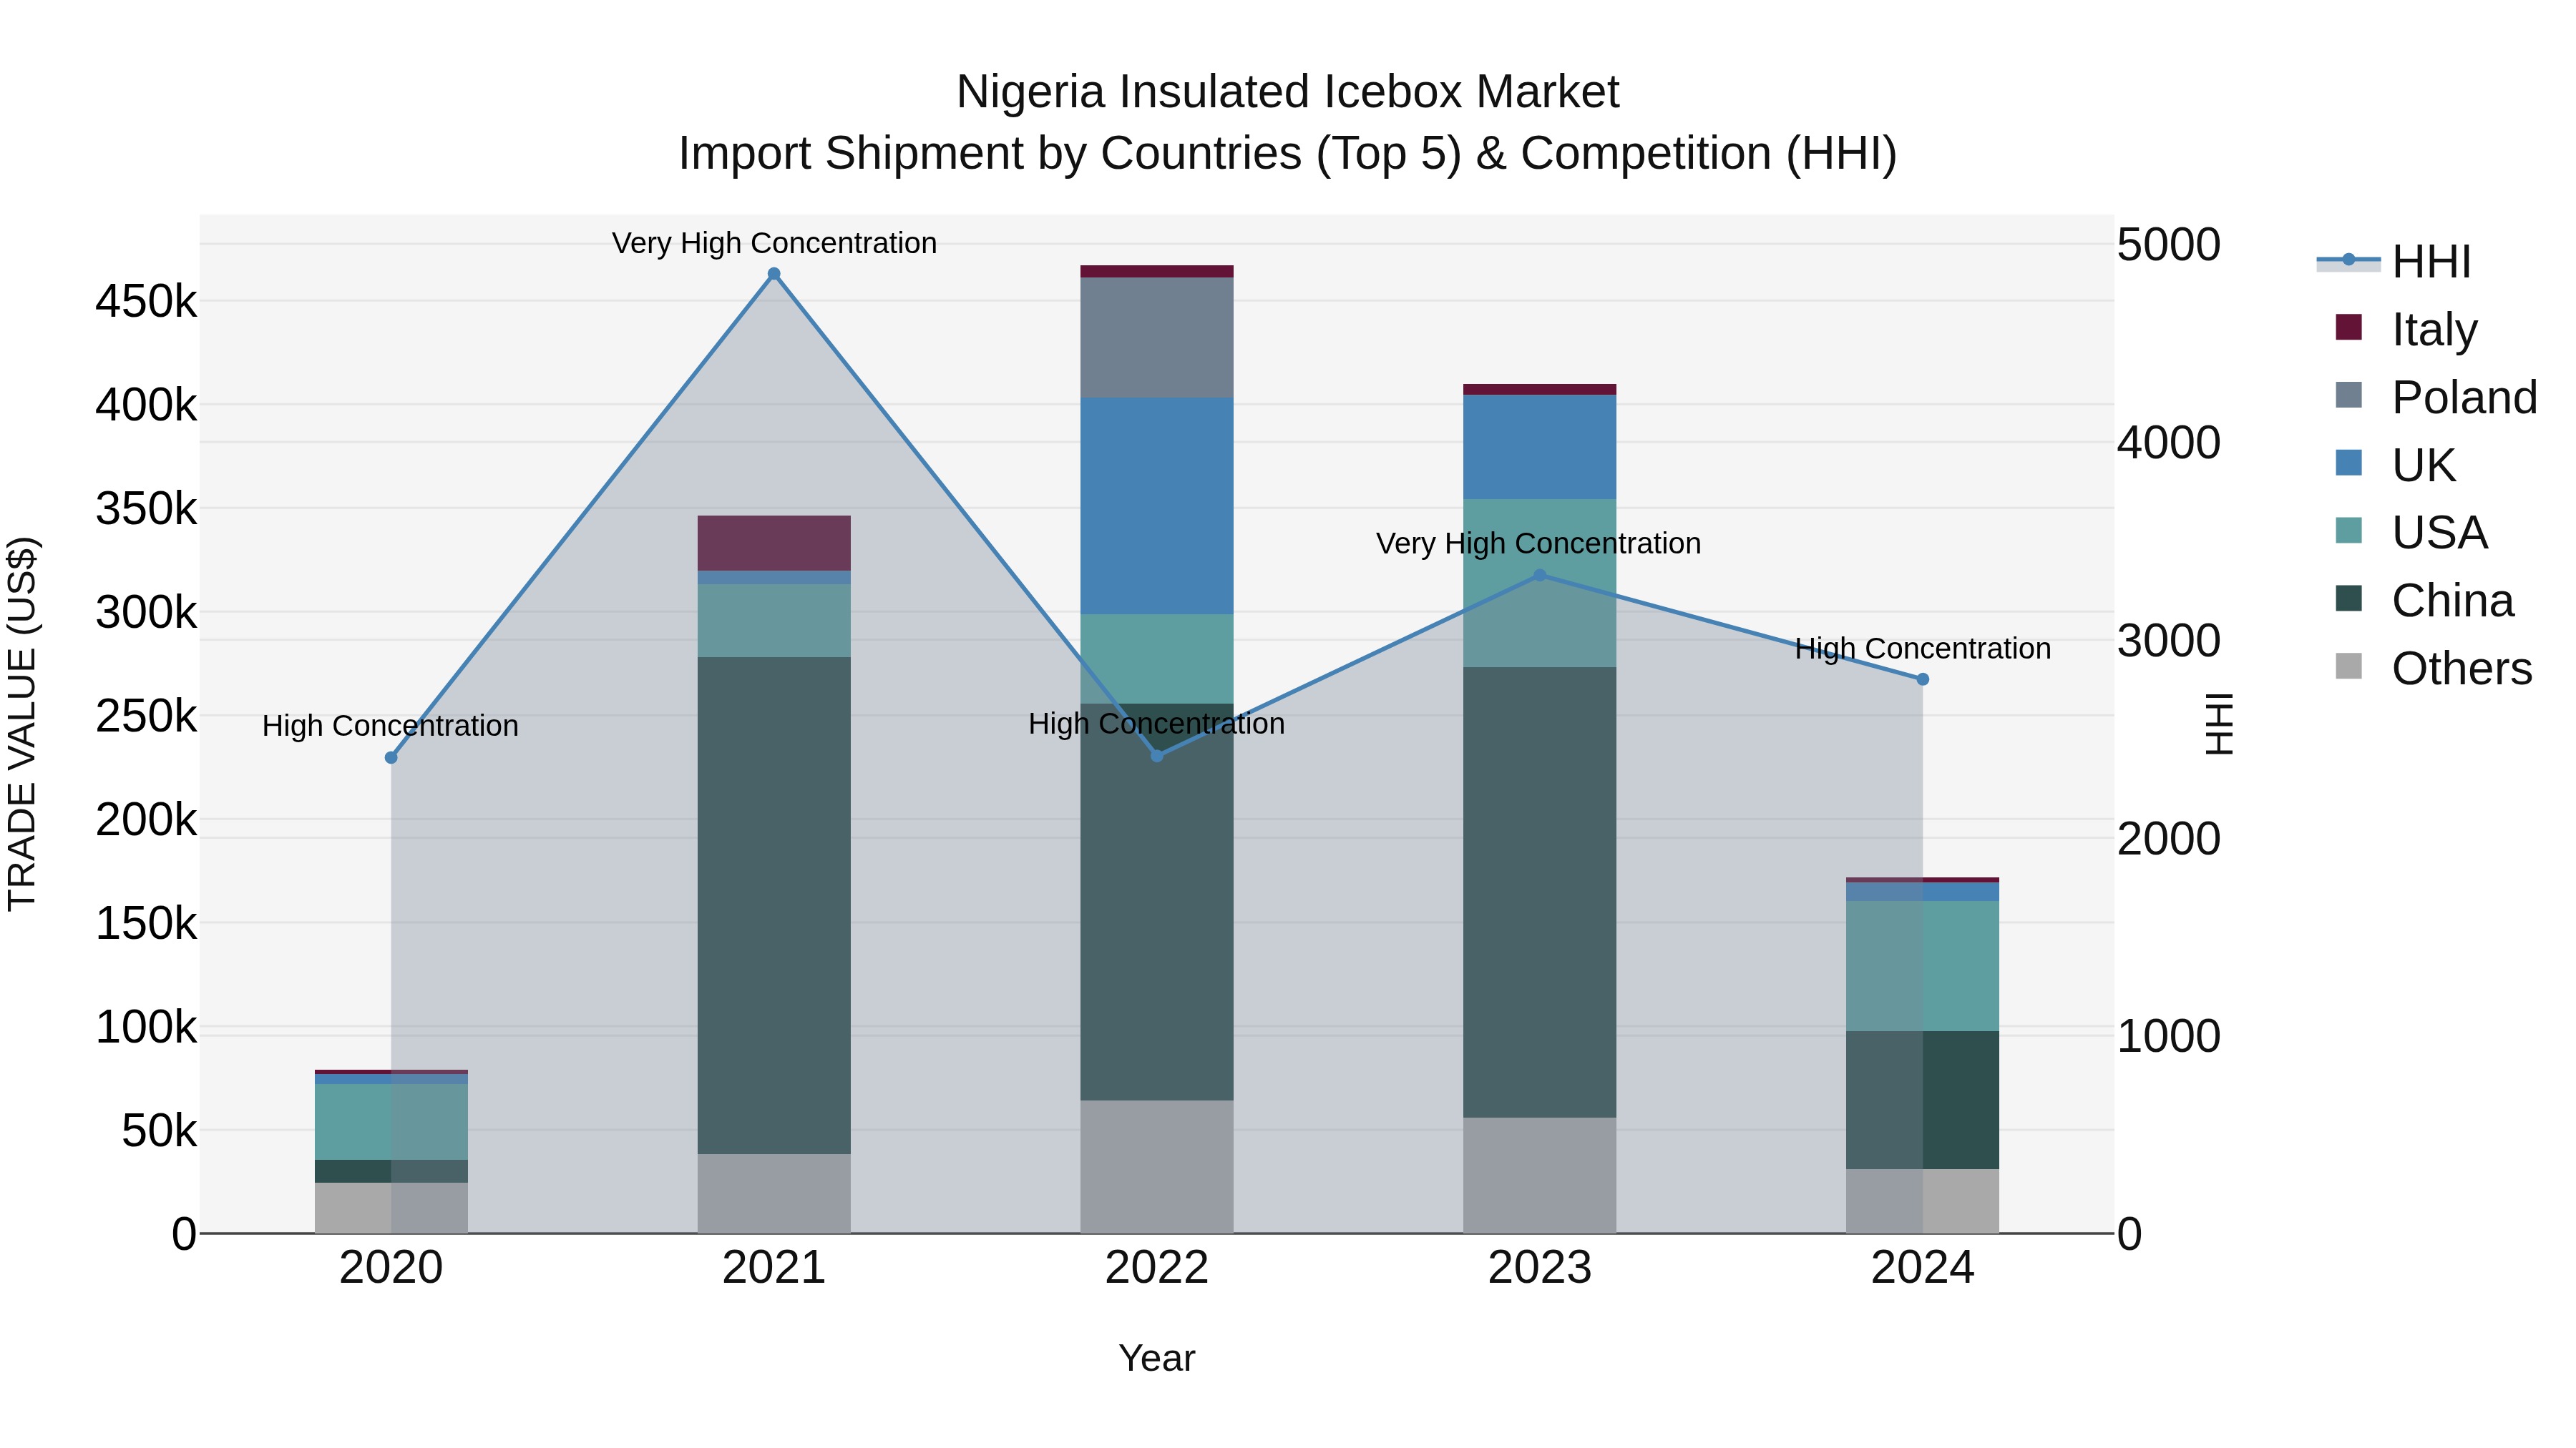
Task: Click the 2024 HHI data point
Action: pos(1923,679)
